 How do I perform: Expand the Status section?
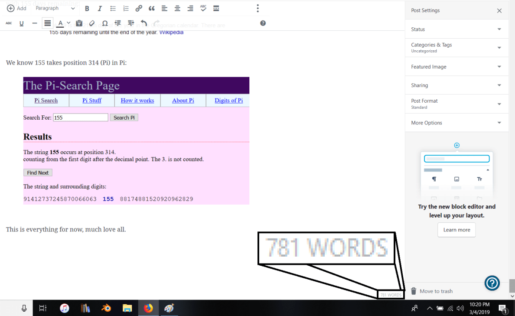pyautogui.click(x=456, y=29)
